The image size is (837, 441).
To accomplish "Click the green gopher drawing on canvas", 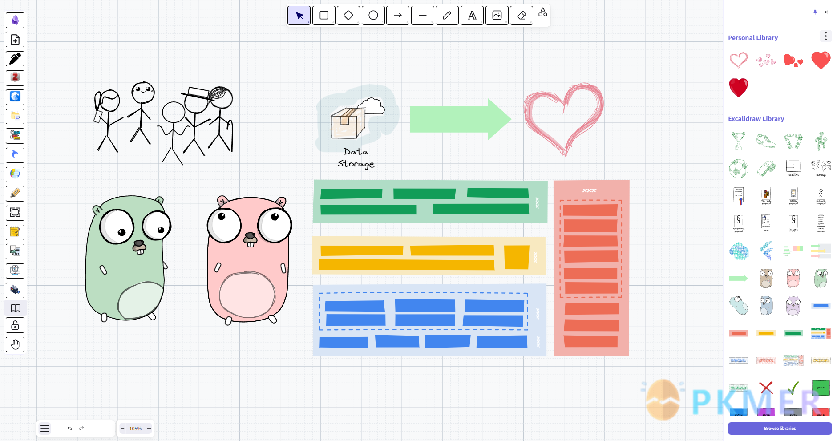I will tap(127, 258).
